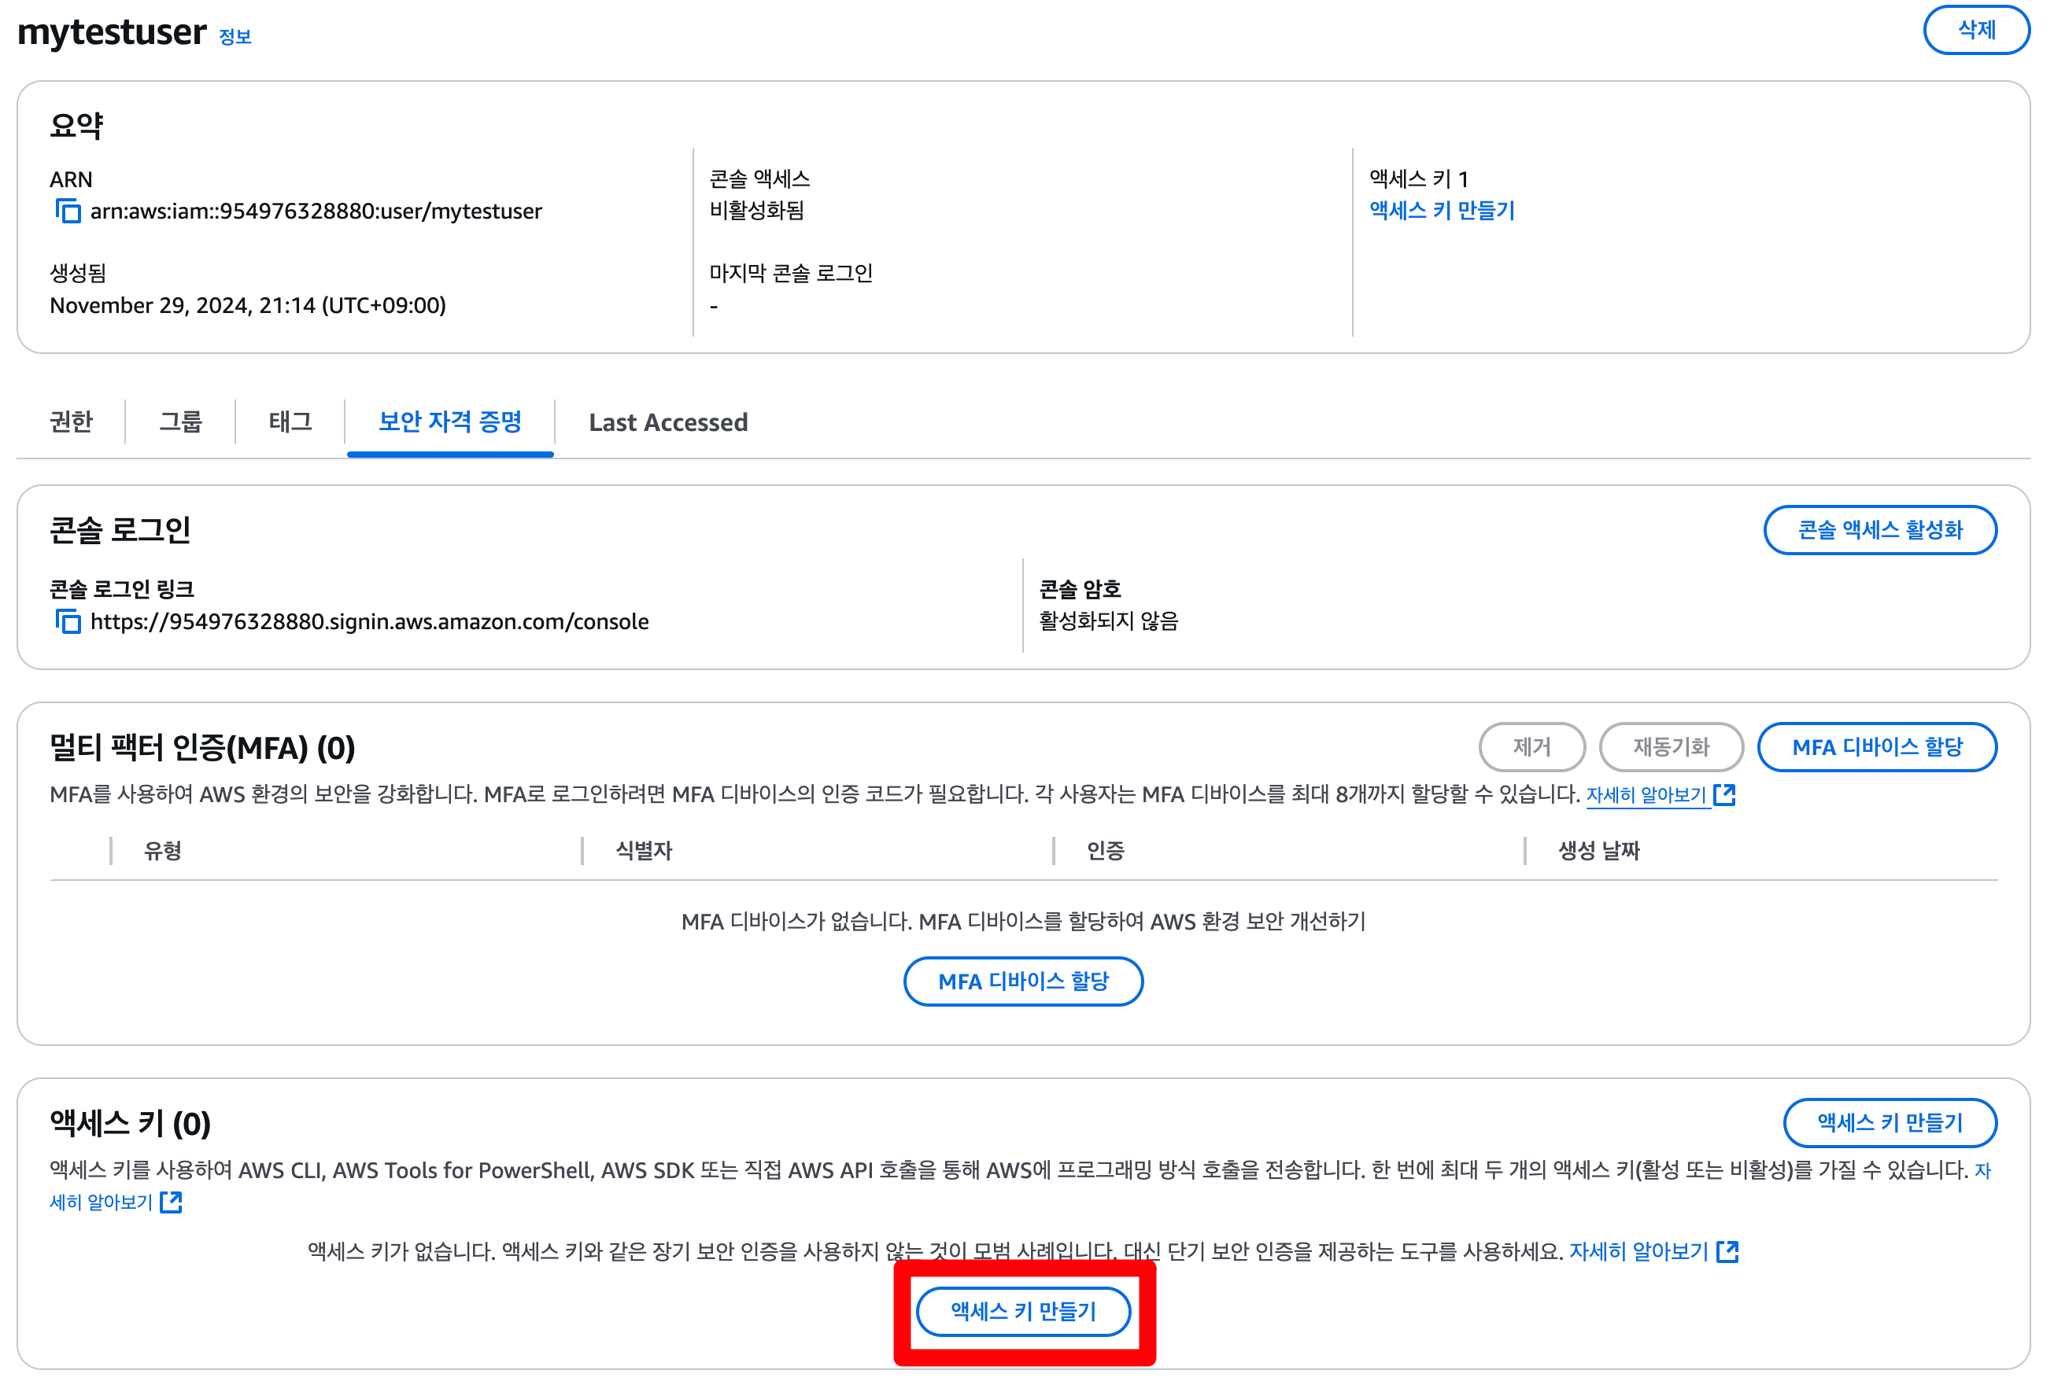Click 액세스 키 만들기 link in summary
This screenshot has width=2054, height=1392.
(x=1442, y=210)
